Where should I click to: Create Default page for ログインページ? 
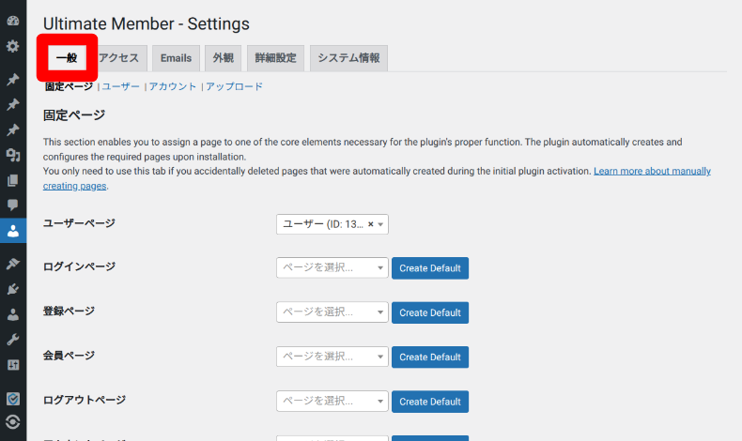pos(430,268)
